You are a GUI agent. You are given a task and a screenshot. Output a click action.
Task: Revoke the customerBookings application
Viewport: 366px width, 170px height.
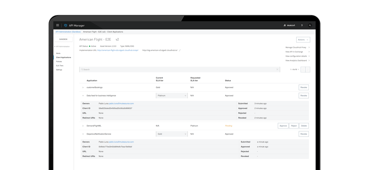tap(304, 87)
